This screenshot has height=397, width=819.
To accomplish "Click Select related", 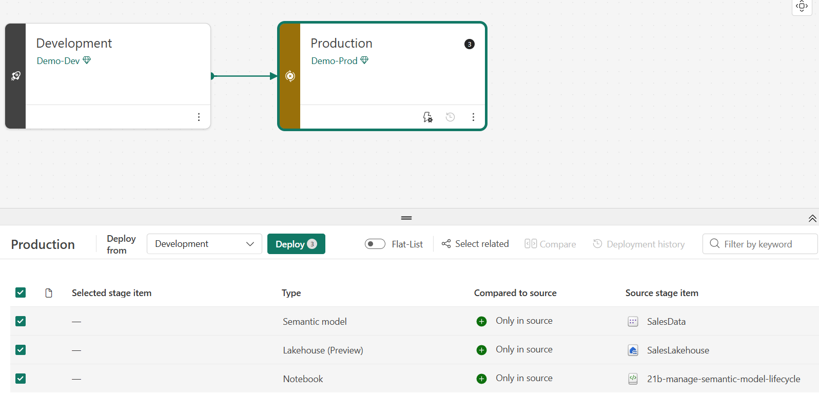I will (475, 244).
